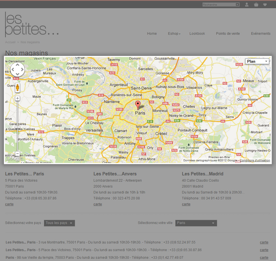This screenshot has height=261, width=276.
Task: Focus the Recherche search field
Action: (219, 5)
